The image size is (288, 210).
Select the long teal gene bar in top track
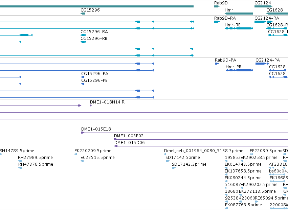click(96, 6)
